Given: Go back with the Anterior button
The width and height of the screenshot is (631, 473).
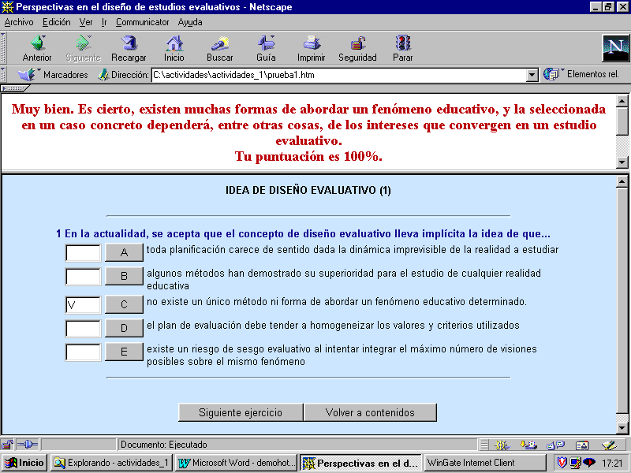Looking at the screenshot, I should coord(37,48).
